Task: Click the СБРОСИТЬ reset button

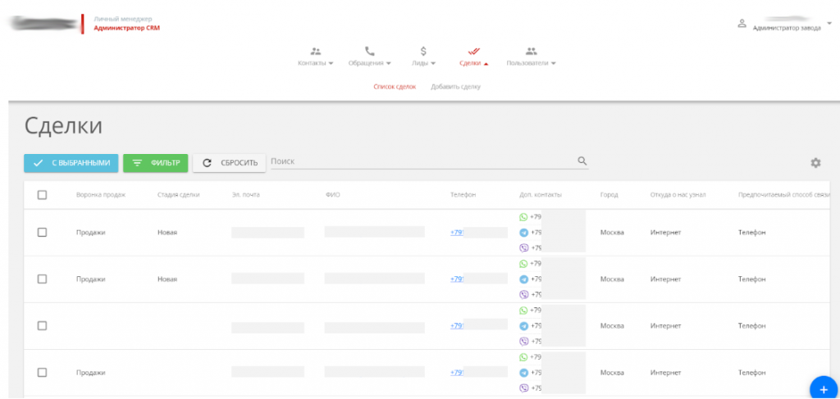Action: coord(230,163)
